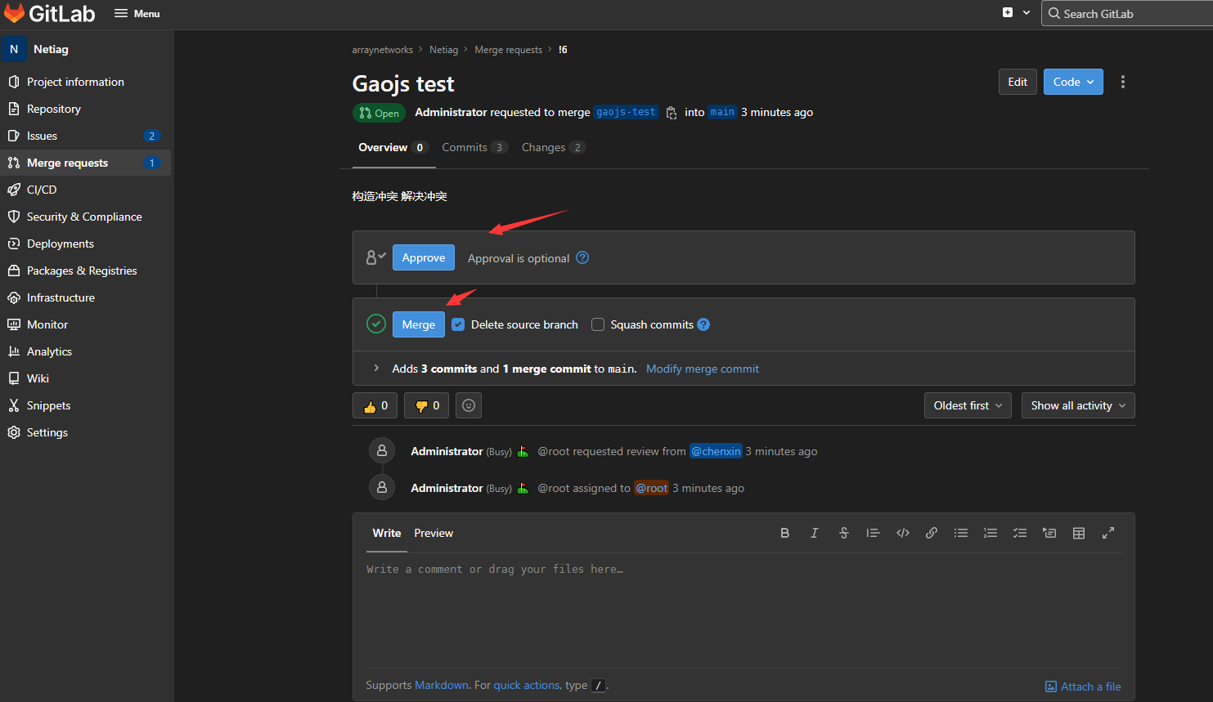Give a thumbs up reaction

375,405
